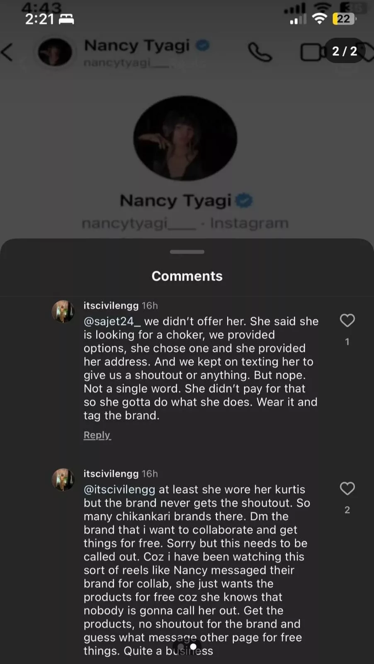Open itscivilengg avatar on second comment

click(x=63, y=479)
